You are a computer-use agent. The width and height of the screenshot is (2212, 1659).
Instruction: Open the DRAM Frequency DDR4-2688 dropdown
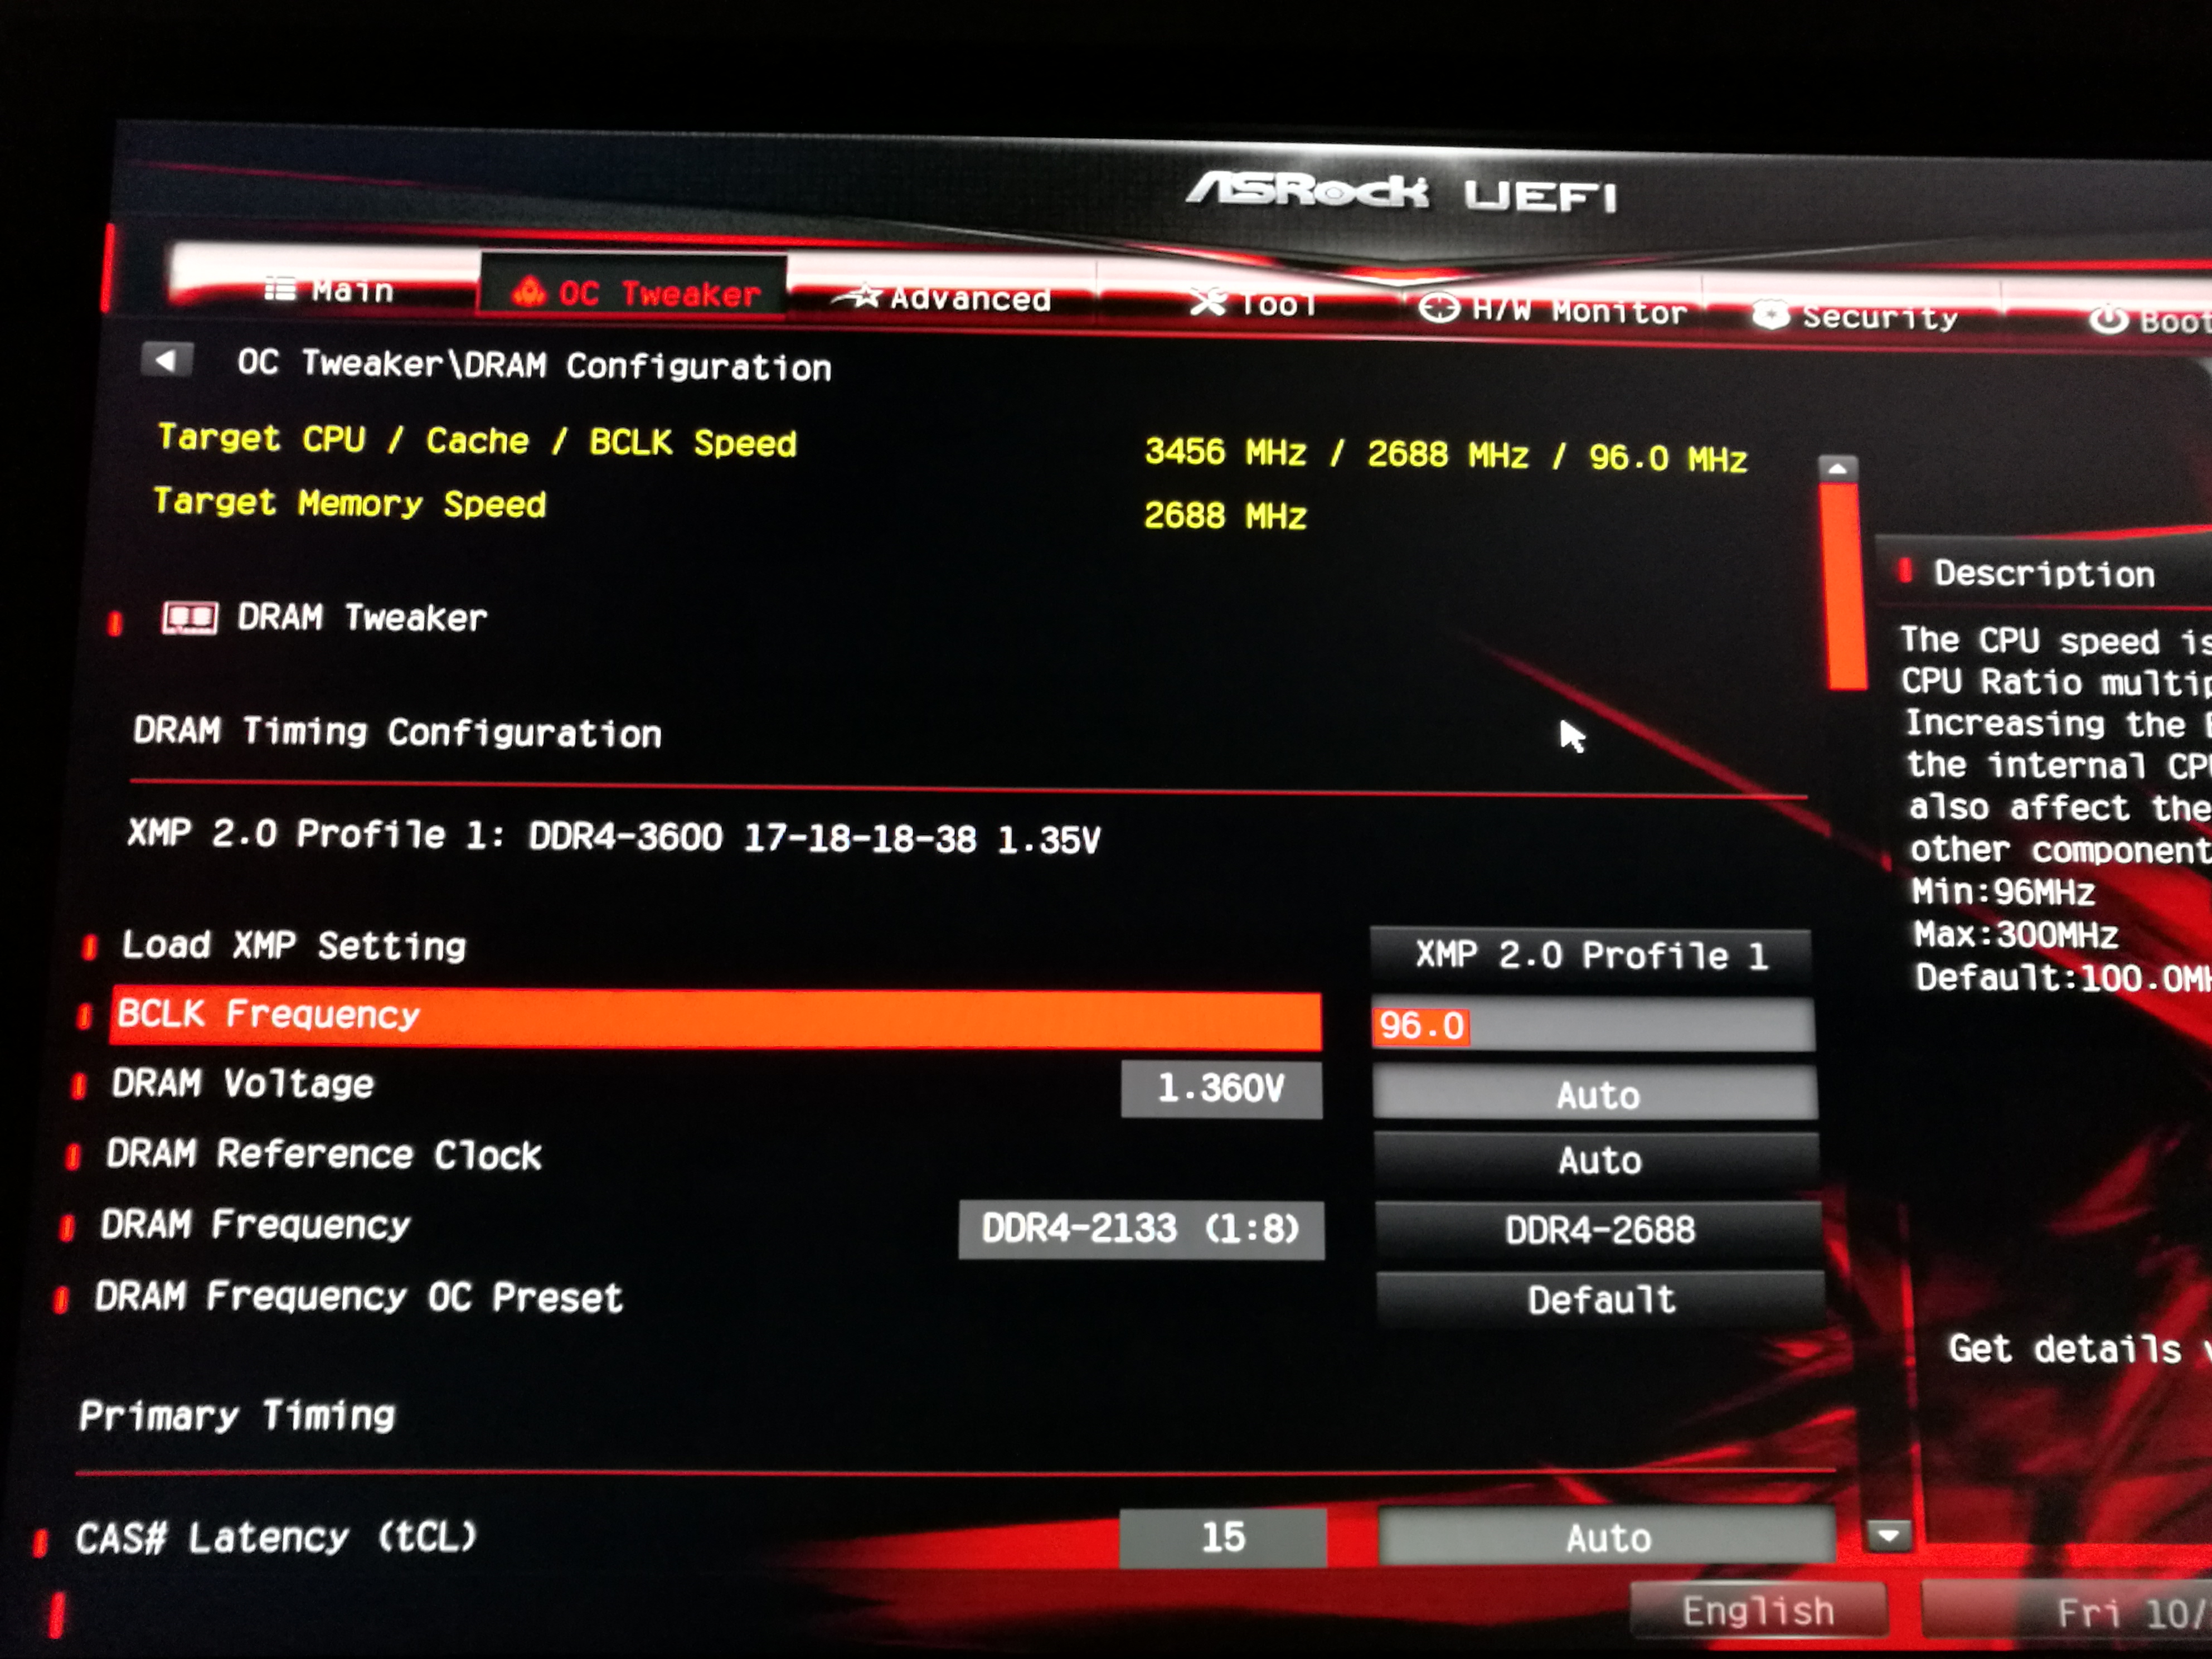click(1598, 1229)
